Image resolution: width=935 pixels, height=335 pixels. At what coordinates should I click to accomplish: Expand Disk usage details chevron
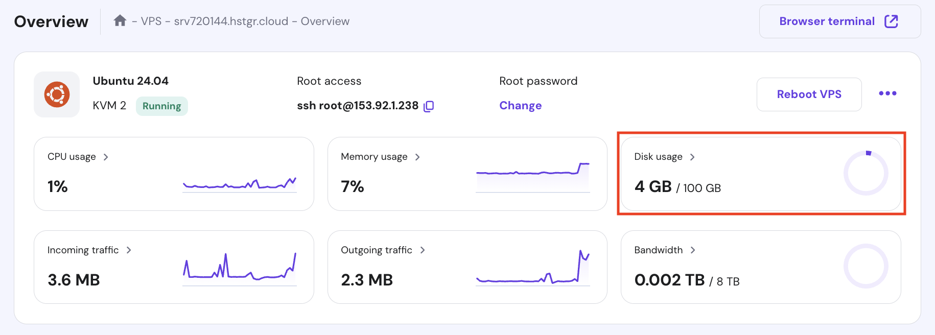pyautogui.click(x=692, y=157)
